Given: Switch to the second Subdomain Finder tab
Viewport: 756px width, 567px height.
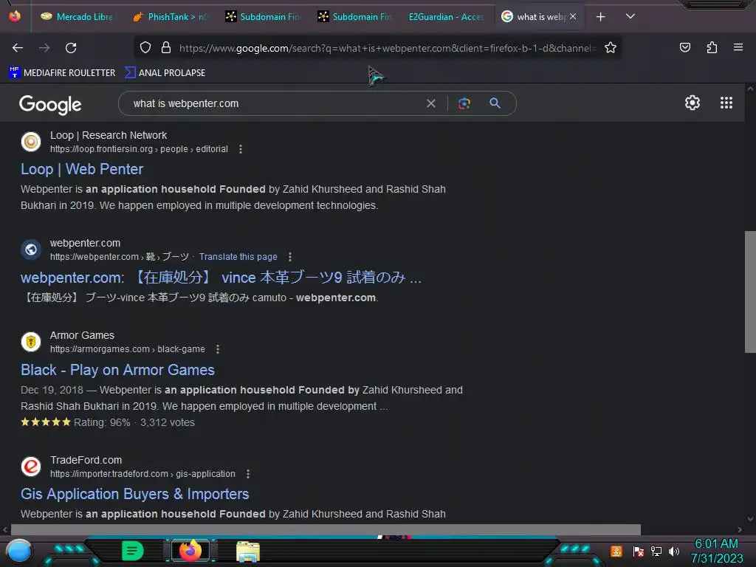Looking at the screenshot, I should click(x=355, y=17).
